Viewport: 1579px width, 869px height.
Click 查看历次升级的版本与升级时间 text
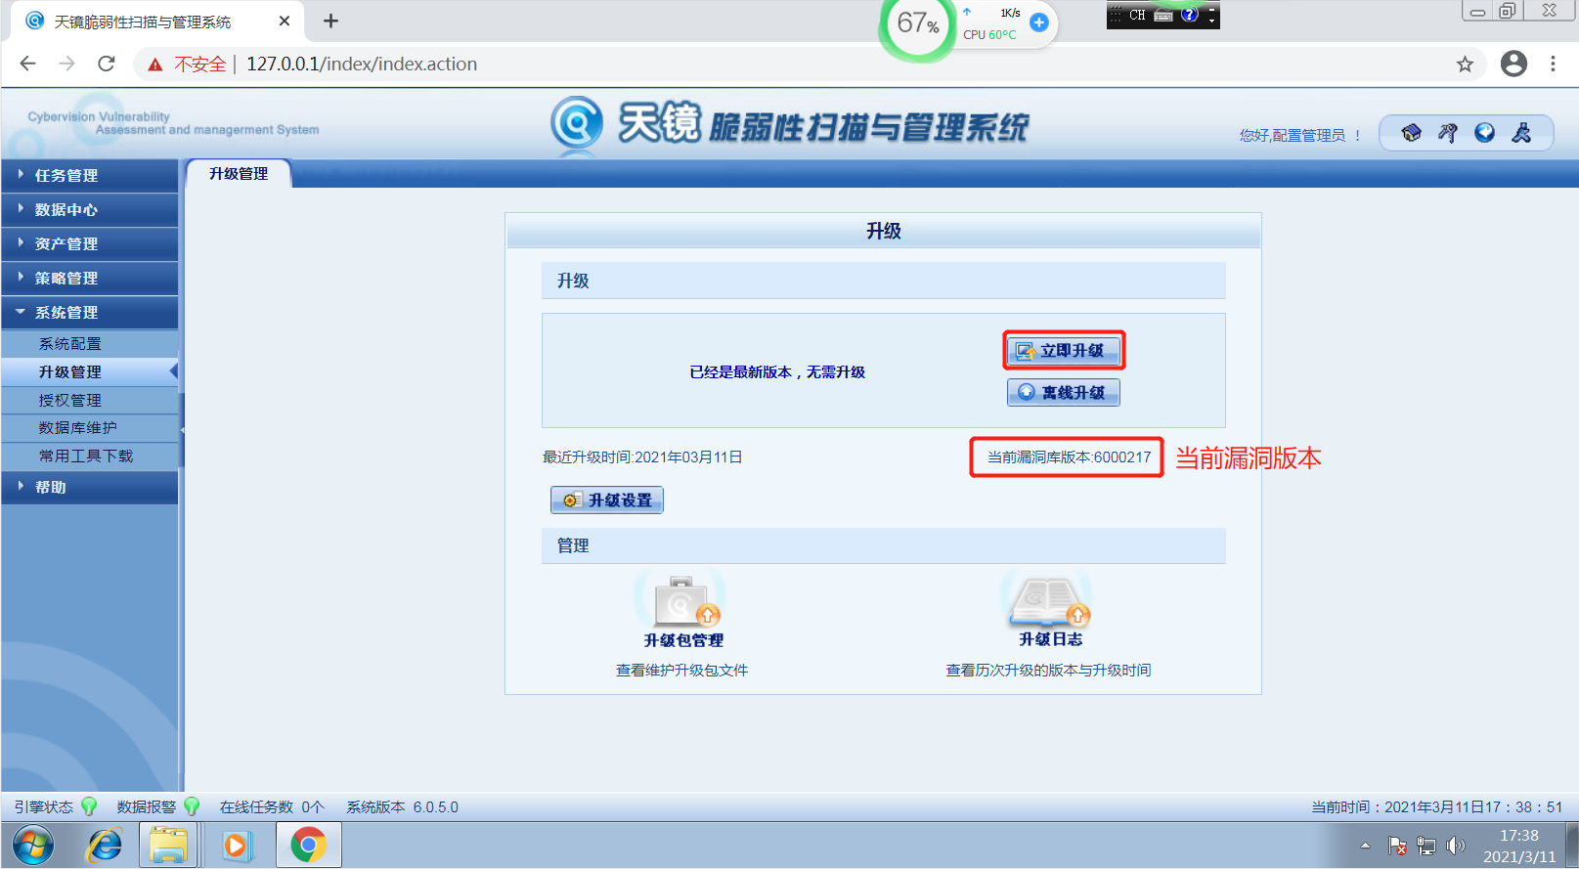(1048, 671)
